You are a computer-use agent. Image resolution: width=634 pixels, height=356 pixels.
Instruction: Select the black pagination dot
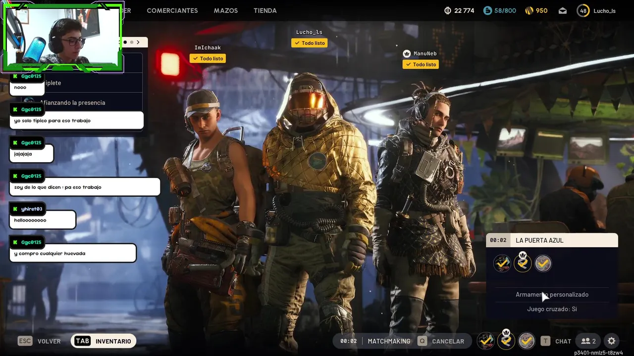click(126, 43)
